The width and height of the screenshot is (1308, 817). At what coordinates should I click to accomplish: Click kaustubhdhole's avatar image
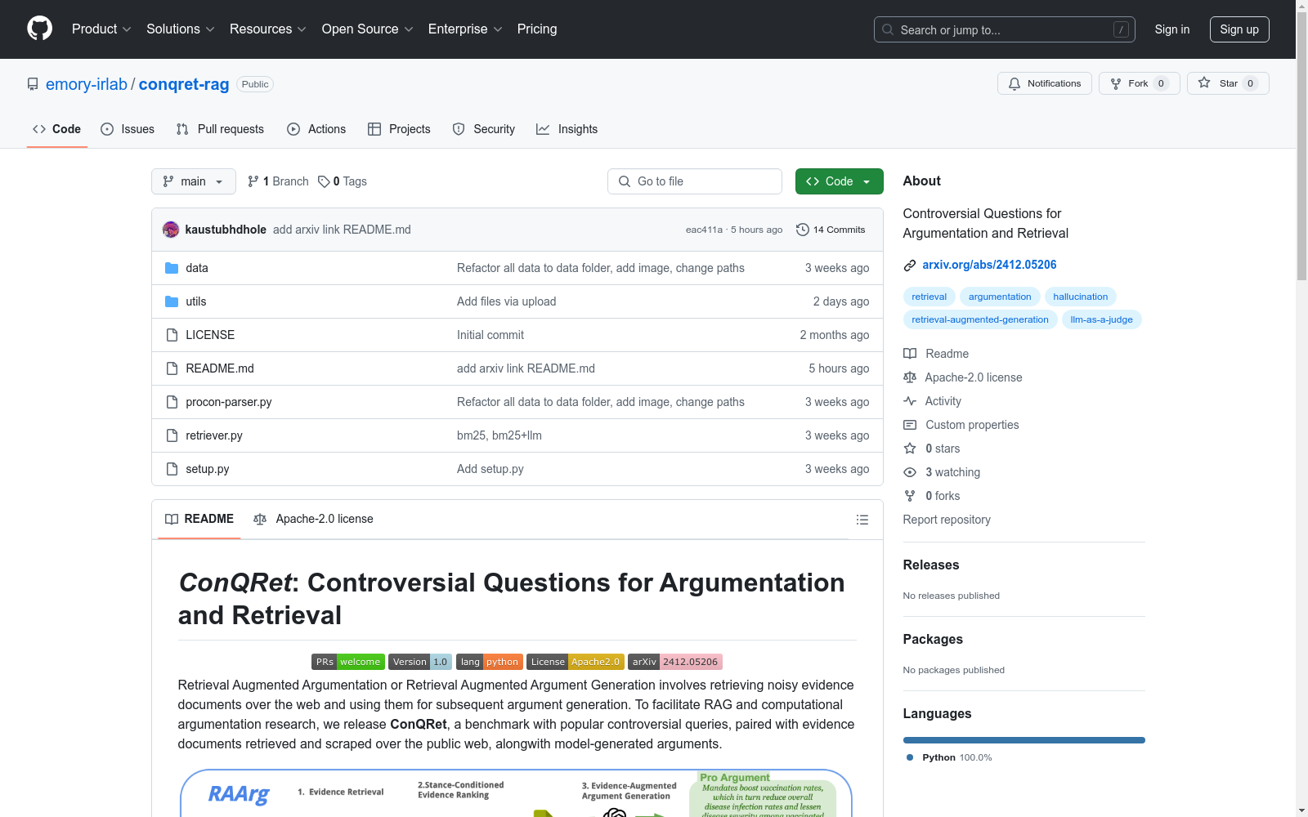coord(171,230)
